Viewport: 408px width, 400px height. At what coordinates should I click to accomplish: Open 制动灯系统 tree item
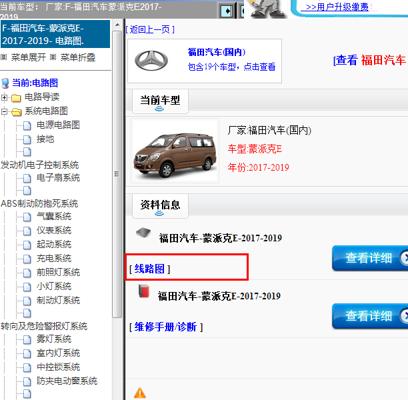point(58,300)
